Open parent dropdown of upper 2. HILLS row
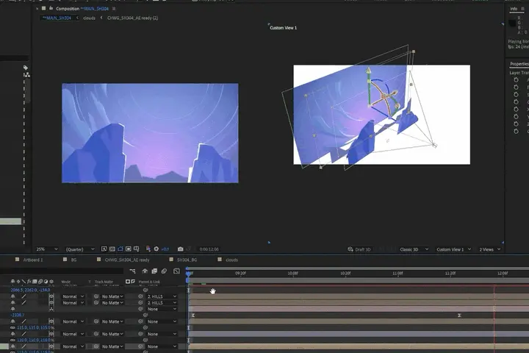The height and width of the screenshot is (353, 529). point(162,296)
